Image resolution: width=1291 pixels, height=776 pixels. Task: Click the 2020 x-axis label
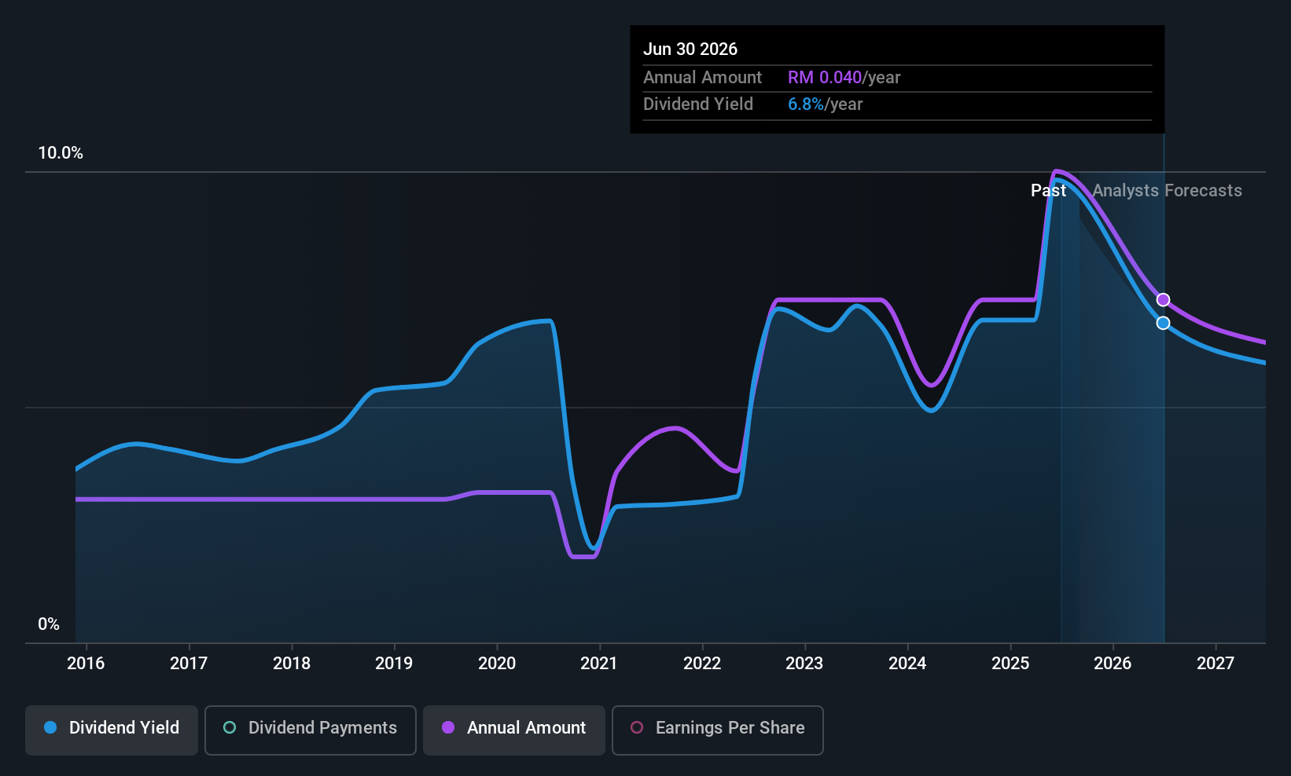497,664
